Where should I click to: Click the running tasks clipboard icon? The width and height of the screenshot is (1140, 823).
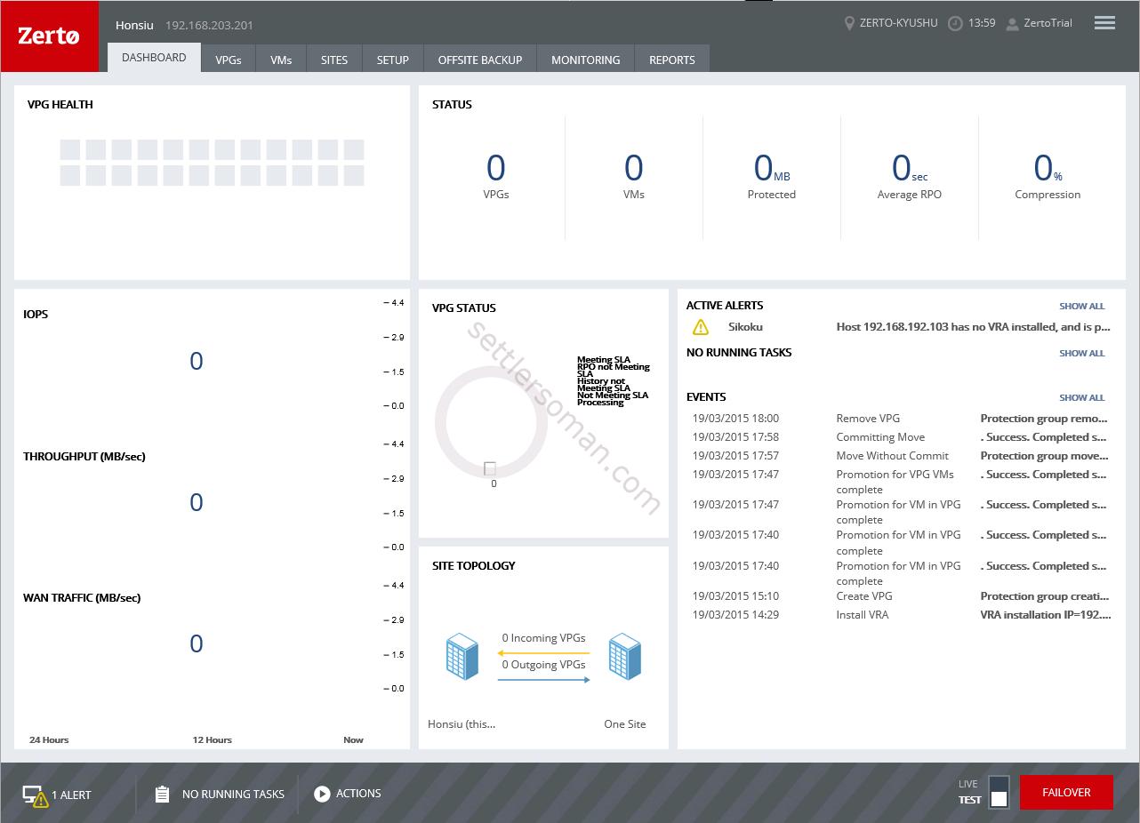point(162,795)
